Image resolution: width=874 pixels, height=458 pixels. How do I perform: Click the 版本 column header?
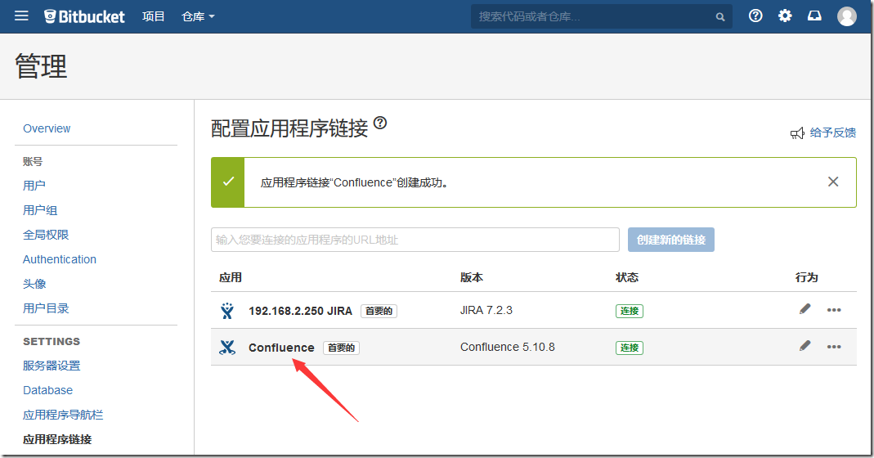pyautogui.click(x=472, y=278)
